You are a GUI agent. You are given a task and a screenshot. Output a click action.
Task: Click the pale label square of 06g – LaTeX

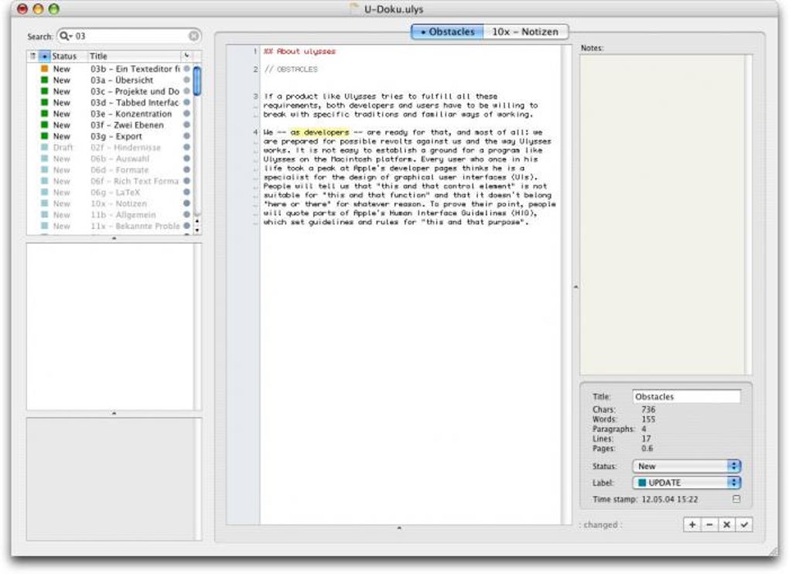pyautogui.click(x=44, y=192)
